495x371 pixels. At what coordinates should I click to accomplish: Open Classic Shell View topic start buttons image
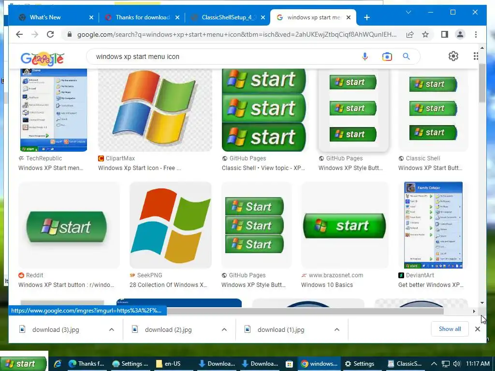pyautogui.click(x=263, y=110)
